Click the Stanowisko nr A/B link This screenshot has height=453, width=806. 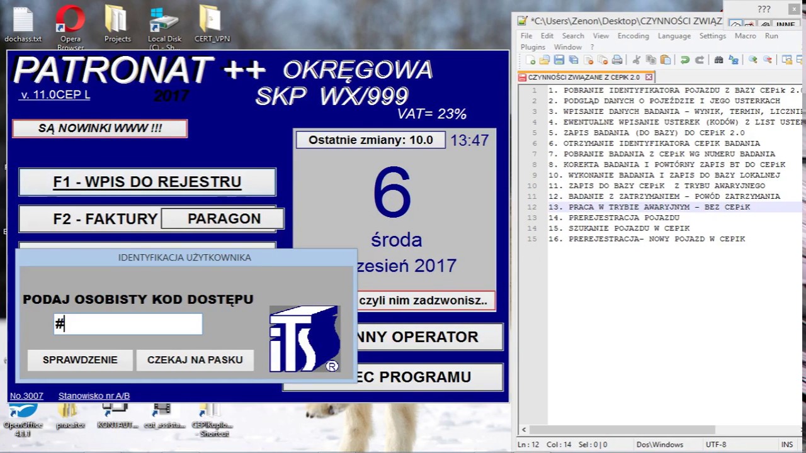click(x=94, y=396)
